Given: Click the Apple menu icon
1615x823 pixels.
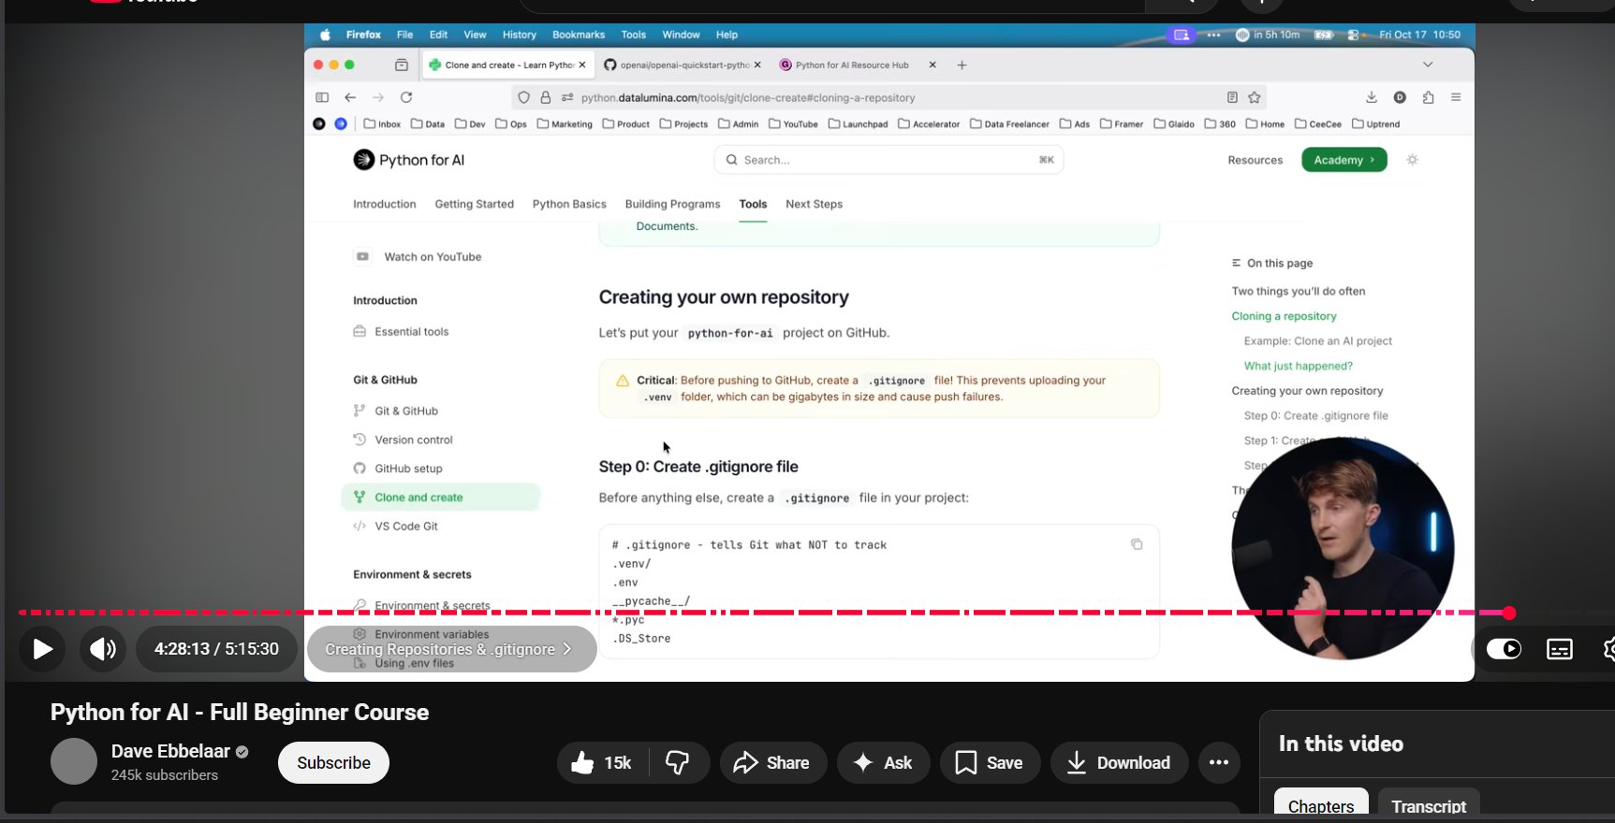Looking at the screenshot, I should (325, 35).
